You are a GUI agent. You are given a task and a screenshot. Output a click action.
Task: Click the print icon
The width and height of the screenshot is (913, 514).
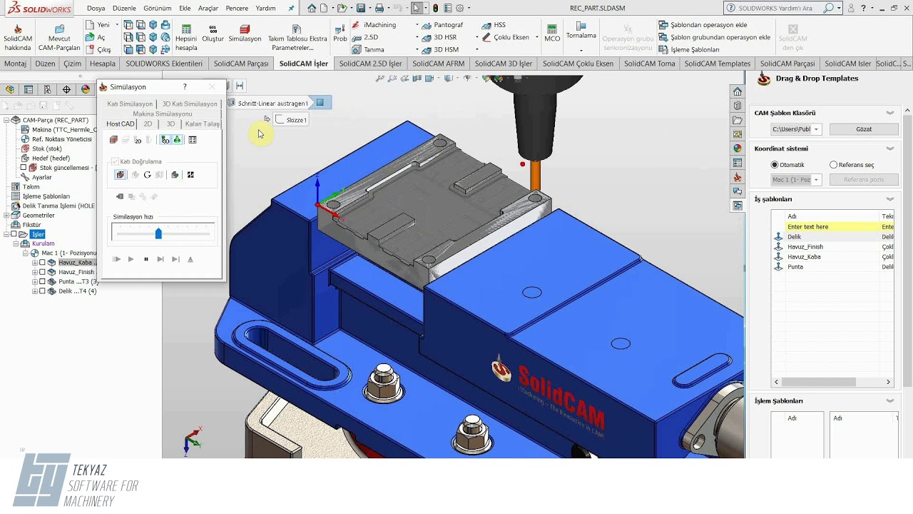(x=379, y=8)
